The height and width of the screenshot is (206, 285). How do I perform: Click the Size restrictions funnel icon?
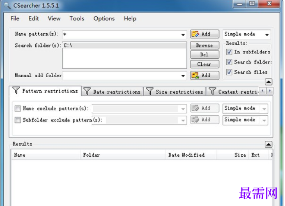click(x=149, y=92)
